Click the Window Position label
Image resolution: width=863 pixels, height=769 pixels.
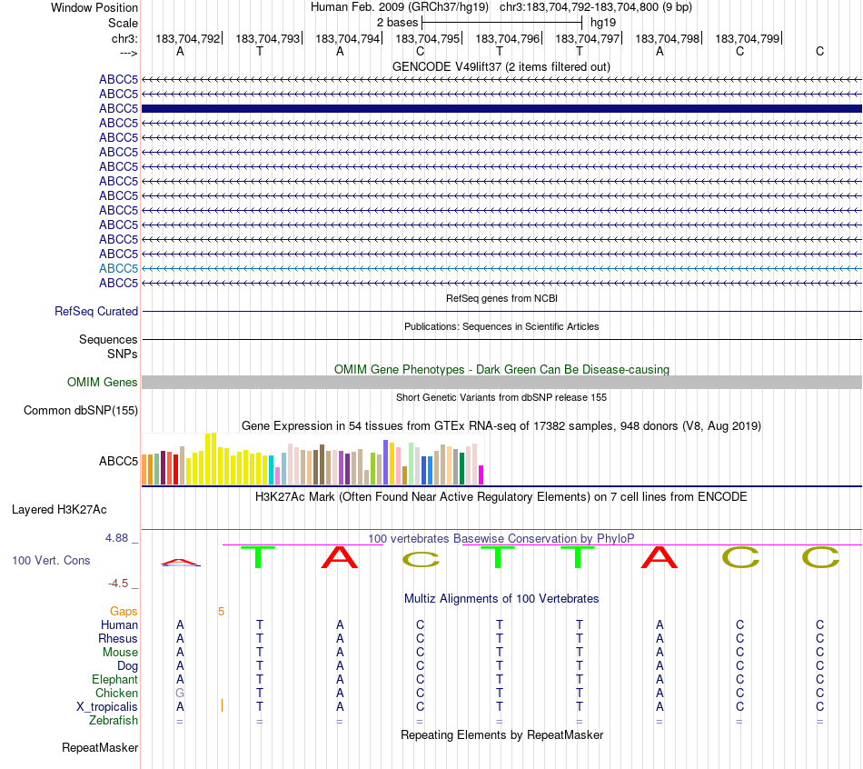pos(94,7)
